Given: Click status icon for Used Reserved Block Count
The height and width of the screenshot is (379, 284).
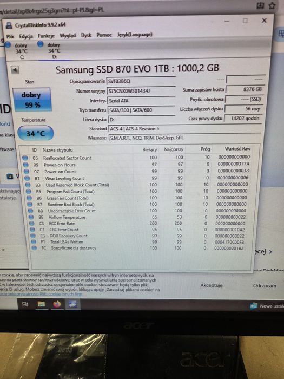Looking at the screenshot, I should click(28, 185).
